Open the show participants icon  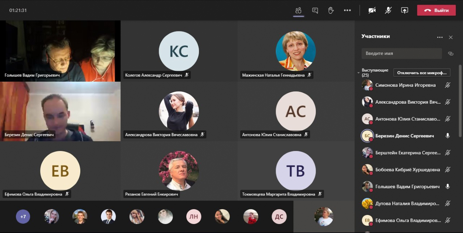pyautogui.click(x=298, y=10)
